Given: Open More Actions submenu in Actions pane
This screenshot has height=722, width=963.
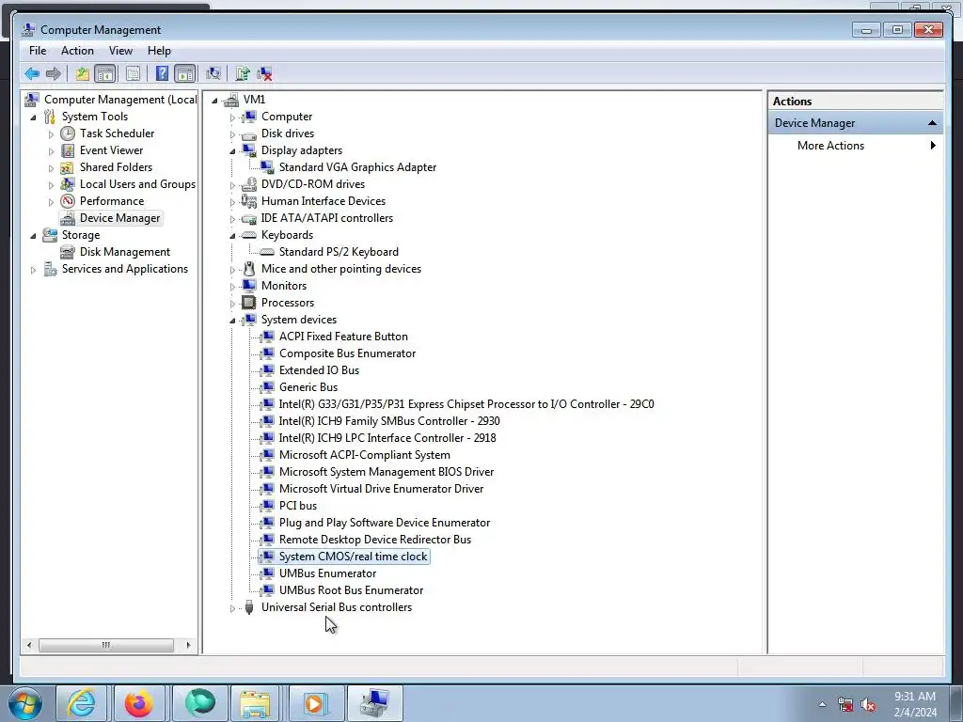Looking at the screenshot, I should (856, 146).
